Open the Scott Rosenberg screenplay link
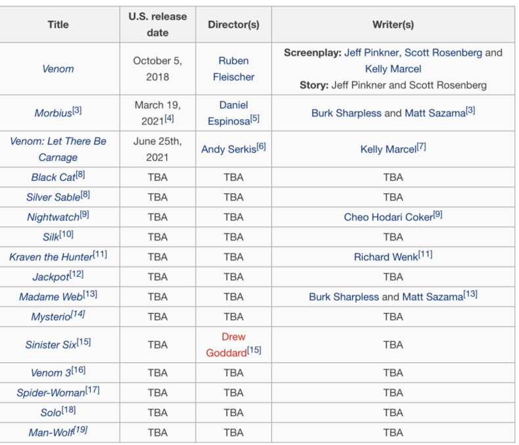Viewport: 519px width, 445px height. (443, 53)
